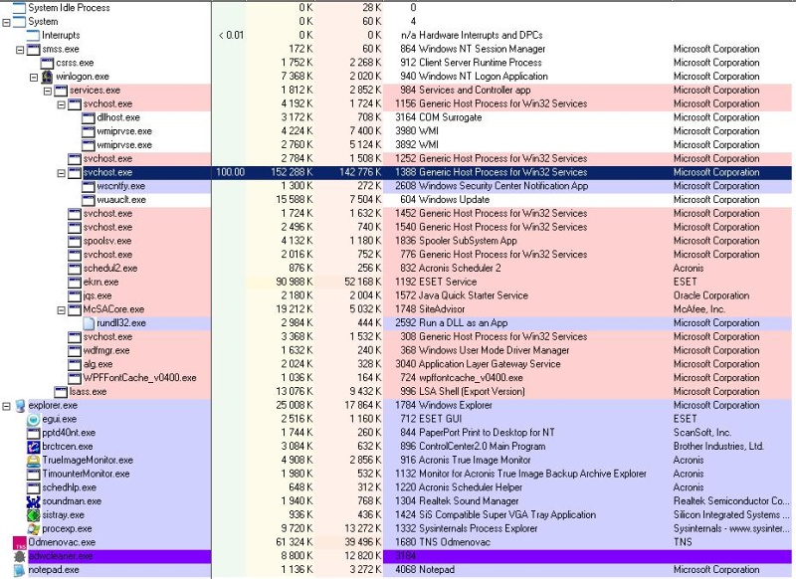The image size is (796, 579).
Task: Click the LSA Shell (Export Version) description
Action: point(472,392)
